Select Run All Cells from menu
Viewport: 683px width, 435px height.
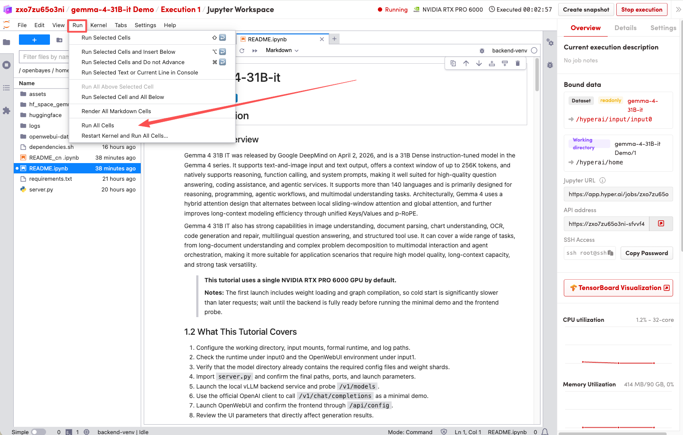pyautogui.click(x=98, y=126)
